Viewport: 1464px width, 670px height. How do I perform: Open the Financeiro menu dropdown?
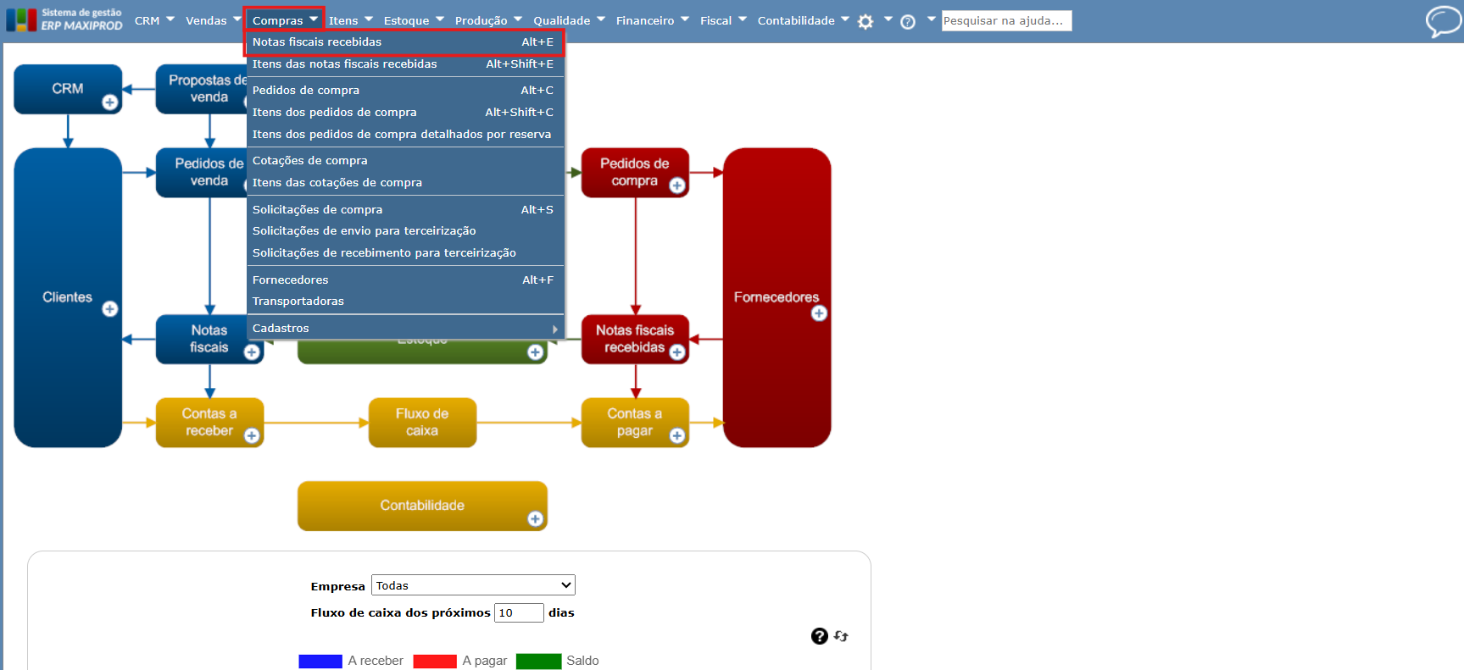(652, 20)
